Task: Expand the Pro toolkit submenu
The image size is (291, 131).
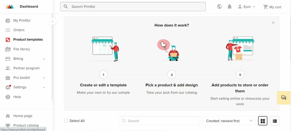Action: coord(44,78)
